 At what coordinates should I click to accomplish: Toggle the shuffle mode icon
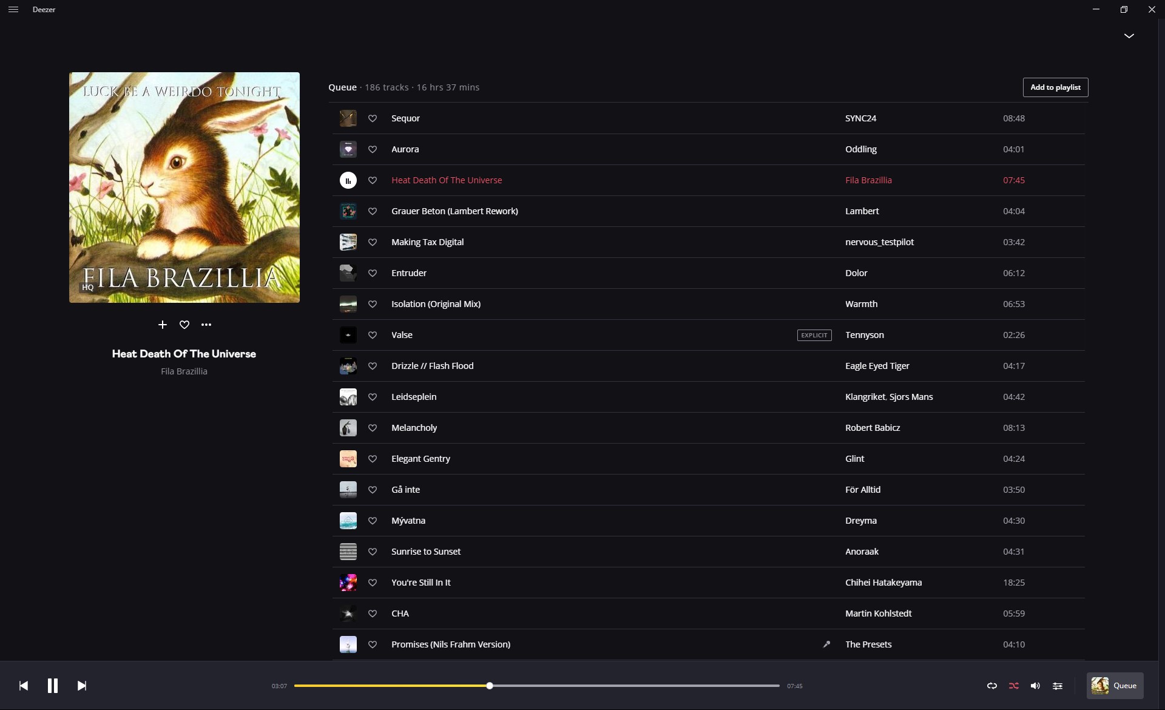(x=1014, y=686)
